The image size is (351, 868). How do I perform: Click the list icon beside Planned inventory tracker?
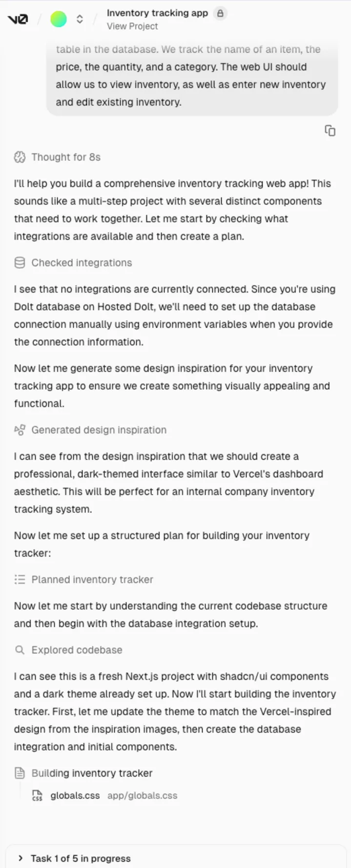click(20, 579)
